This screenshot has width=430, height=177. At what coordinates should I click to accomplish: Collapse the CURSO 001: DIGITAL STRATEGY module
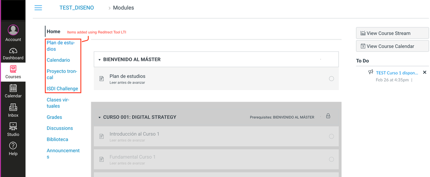(x=99, y=117)
